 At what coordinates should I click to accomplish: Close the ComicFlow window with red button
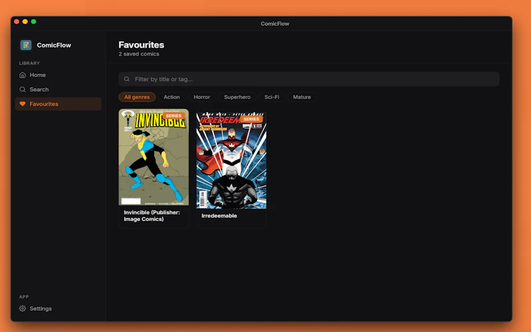tap(17, 22)
